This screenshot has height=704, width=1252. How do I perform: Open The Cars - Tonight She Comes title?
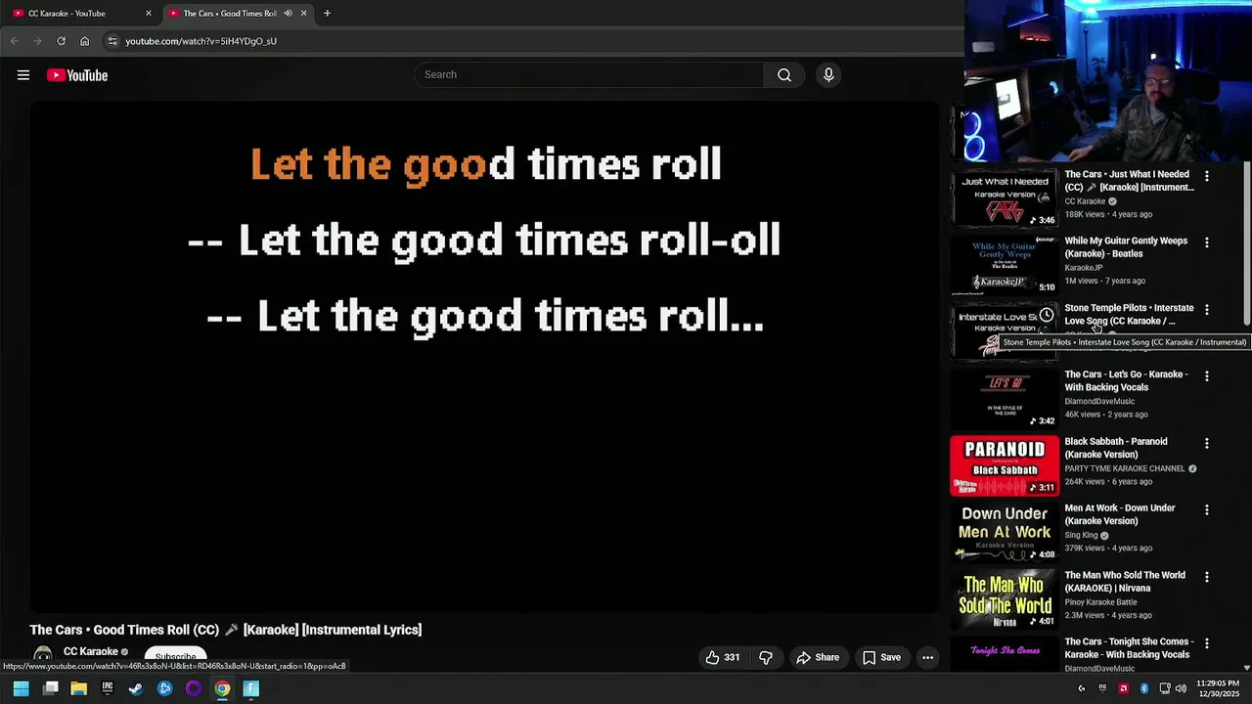[1129, 648]
